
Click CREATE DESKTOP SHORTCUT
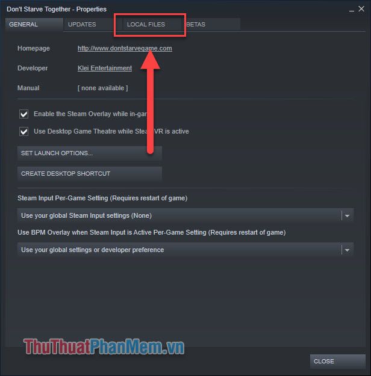90,174
